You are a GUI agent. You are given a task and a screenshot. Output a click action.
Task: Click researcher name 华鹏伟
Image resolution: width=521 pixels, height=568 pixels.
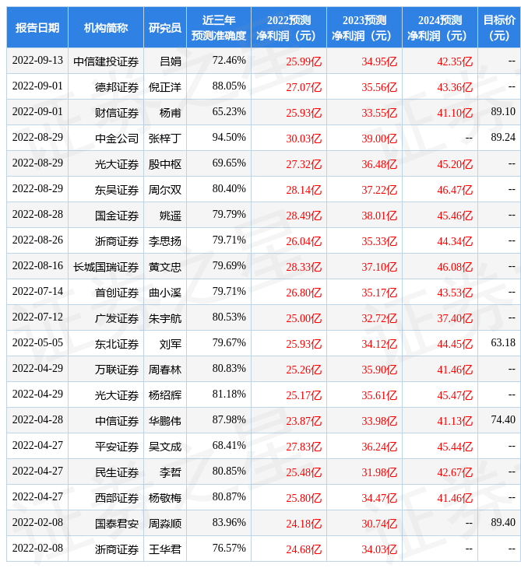pos(165,421)
